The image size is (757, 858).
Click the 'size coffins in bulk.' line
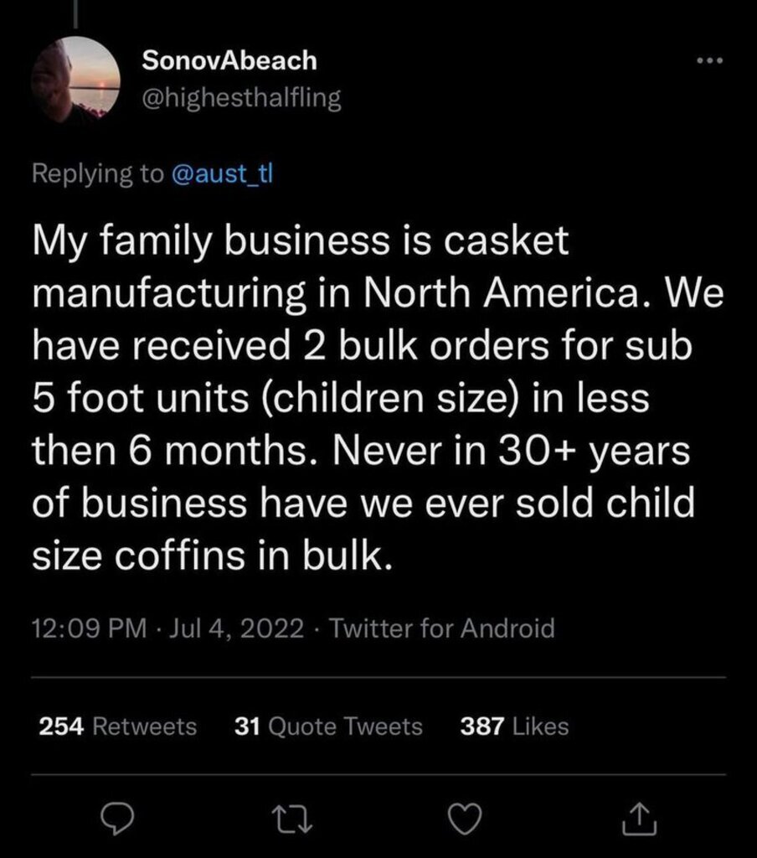pos(211,555)
